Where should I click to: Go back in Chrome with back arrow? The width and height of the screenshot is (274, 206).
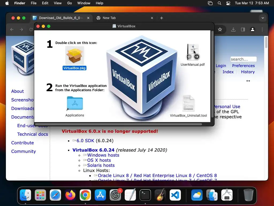pyautogui.click(x=12, y=30)
